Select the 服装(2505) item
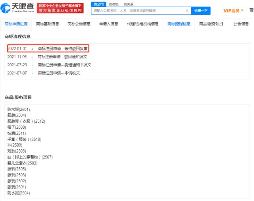The image size is (254, 201). (17, 169)
